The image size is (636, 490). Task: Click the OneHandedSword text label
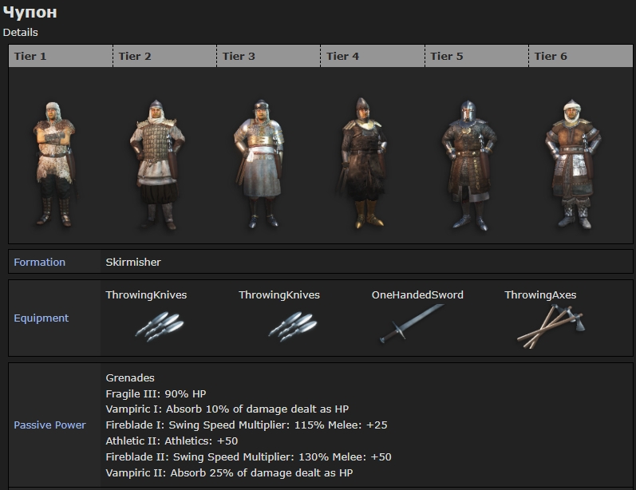[x=417, y=295]
